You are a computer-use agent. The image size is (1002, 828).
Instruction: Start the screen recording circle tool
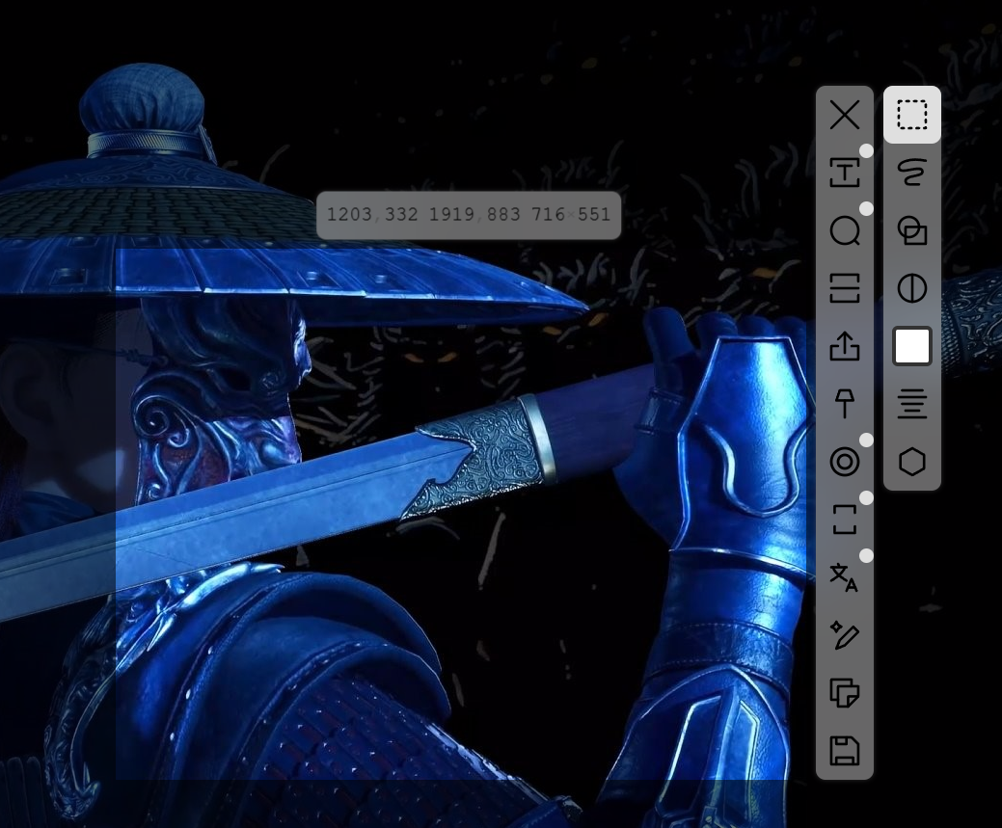click(x=845, y=462)
